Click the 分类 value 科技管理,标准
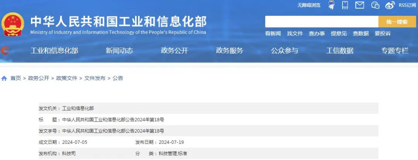This screenshot has width=418, height=160. click(173, 153)
